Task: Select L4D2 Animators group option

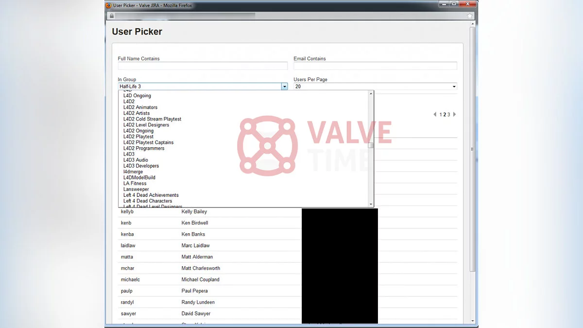Action: pyautogui.click(x=140, y=107)
